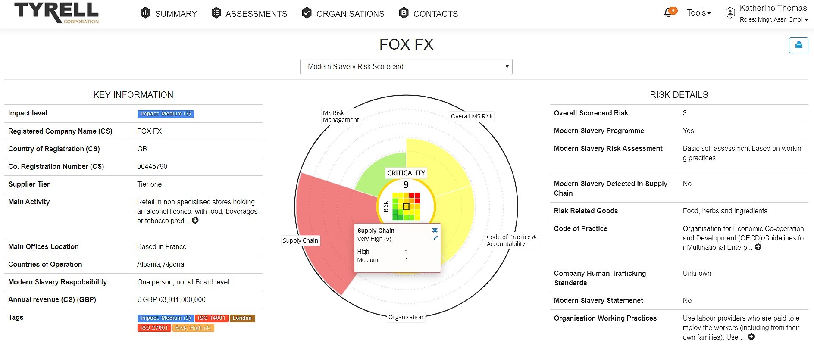
Task: Expand the Code of Practice full text
Action: pos(758,247)
